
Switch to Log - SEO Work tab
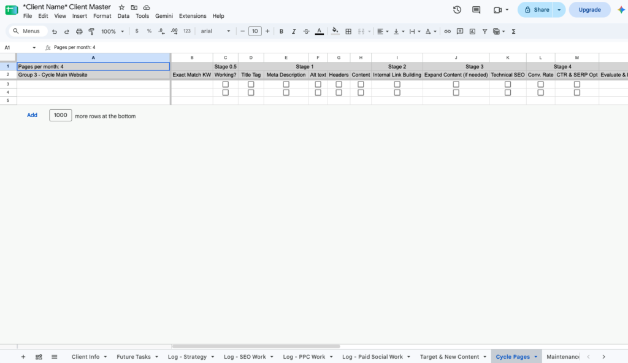coord(245,357)
